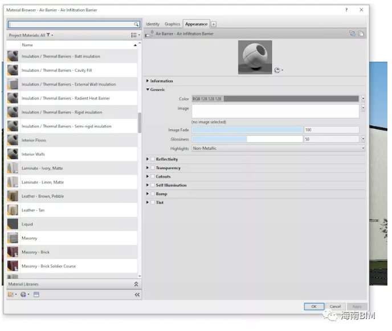The image size is (392, 331).
Task: Switch to the Appearance tab
Action: click(x=196, y=24)
